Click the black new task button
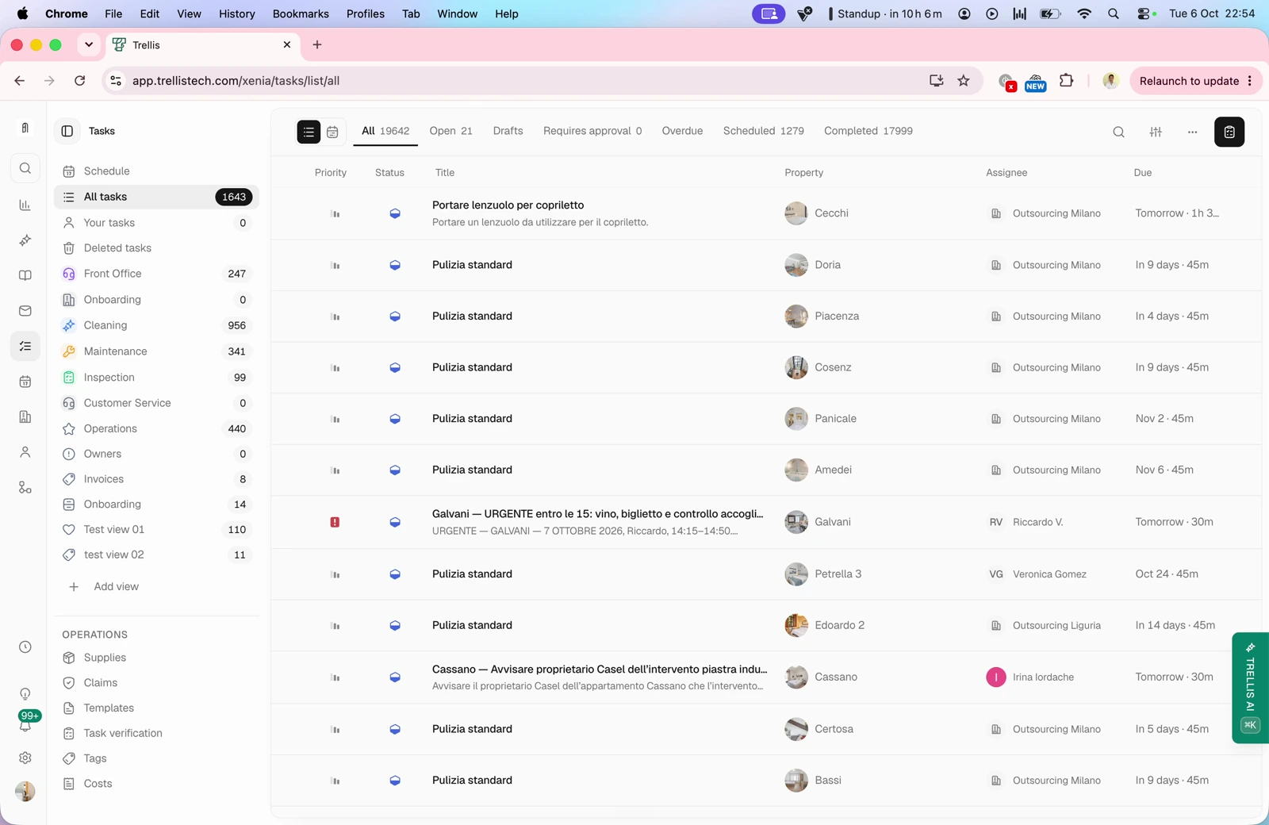 pos(1229,132)
